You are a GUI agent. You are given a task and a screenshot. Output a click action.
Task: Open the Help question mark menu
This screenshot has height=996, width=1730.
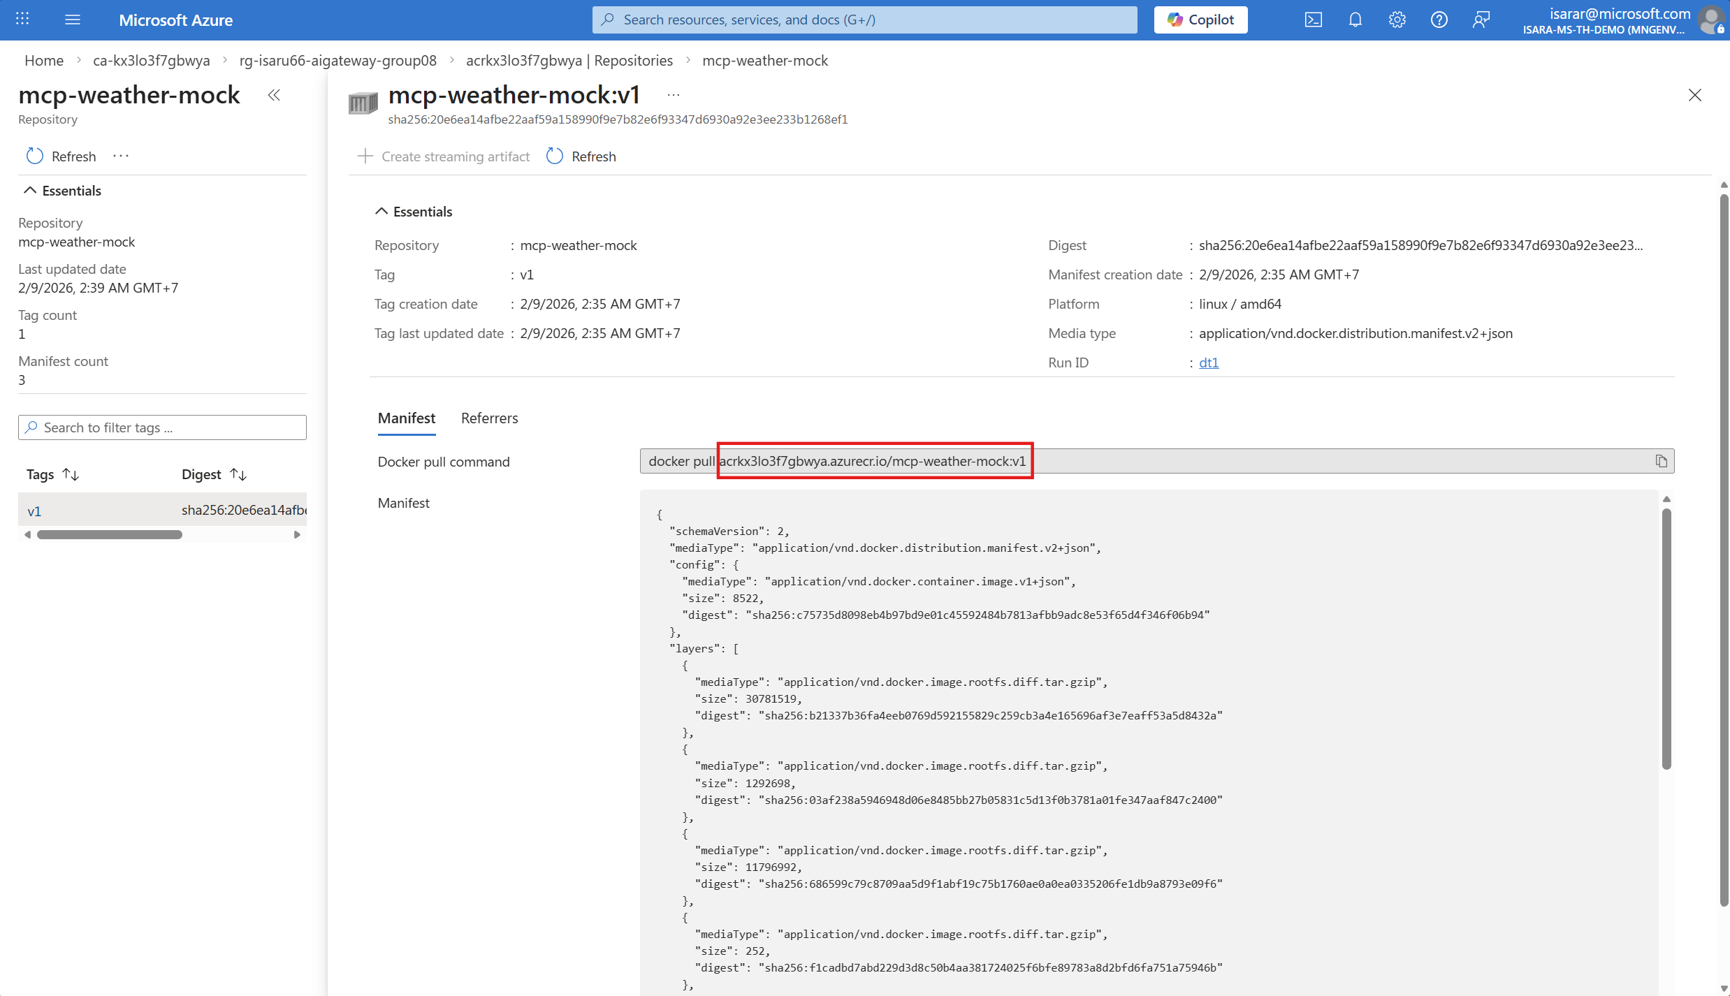tap(1439, 20)
